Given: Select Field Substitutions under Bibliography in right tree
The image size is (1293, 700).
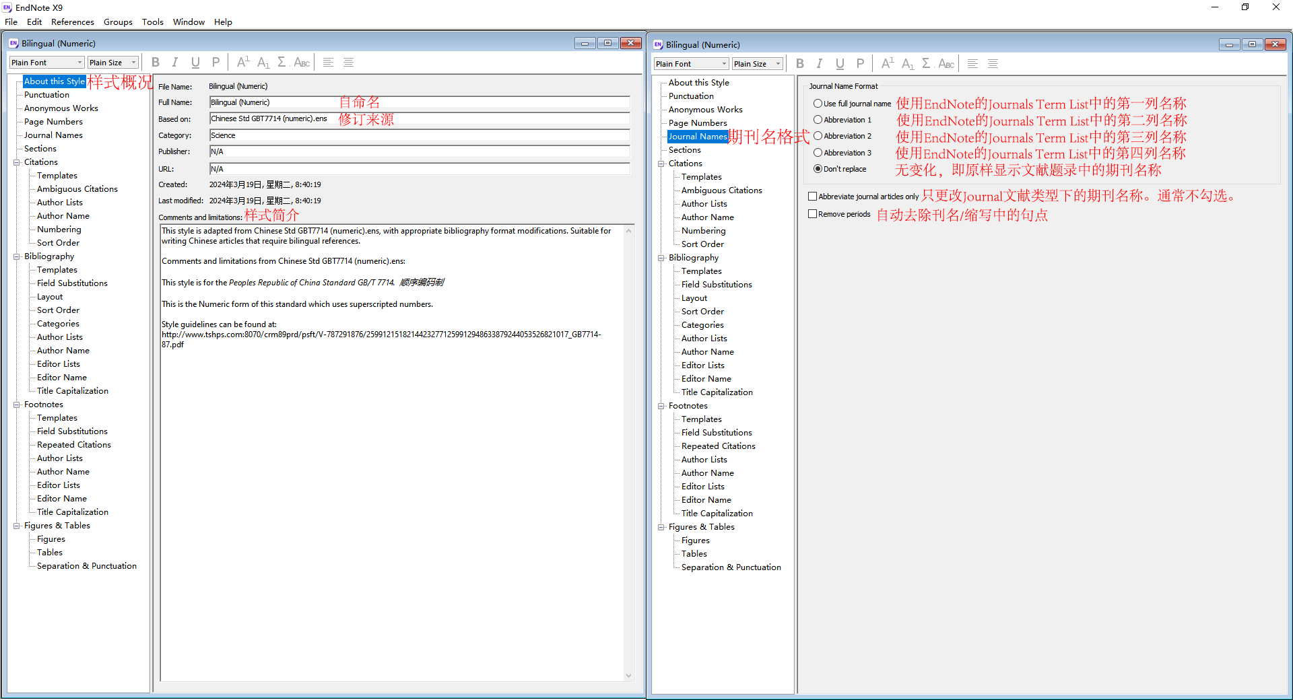Looking at the screenshot, I should click(x=717, y=285).
